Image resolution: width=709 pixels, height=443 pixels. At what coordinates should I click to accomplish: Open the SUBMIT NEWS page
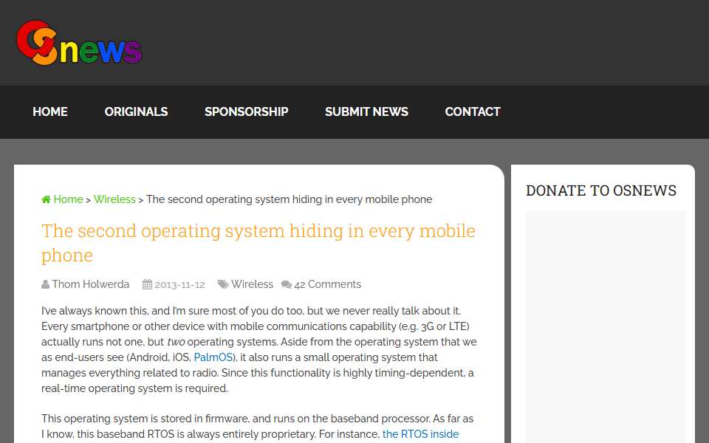click(367, 111)
